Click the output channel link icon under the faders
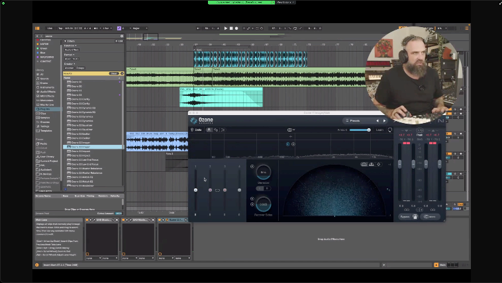Image resolution: width=502 pixels, height=283 pixels. (432, 210)
